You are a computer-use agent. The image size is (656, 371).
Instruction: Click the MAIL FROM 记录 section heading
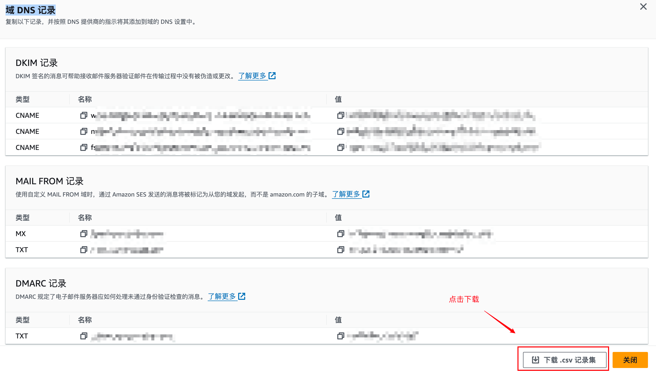point(49,181)
